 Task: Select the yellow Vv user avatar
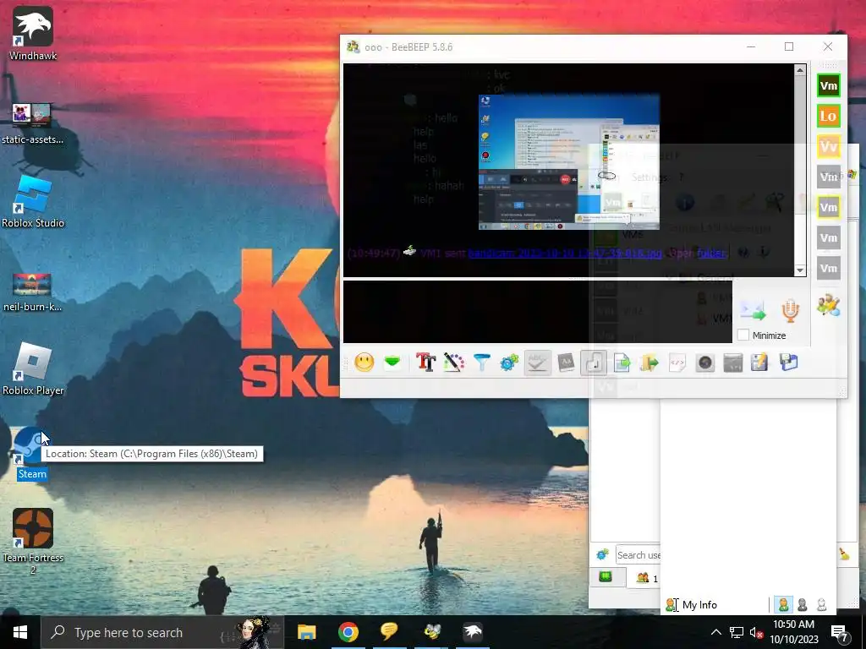coord(829,147)
